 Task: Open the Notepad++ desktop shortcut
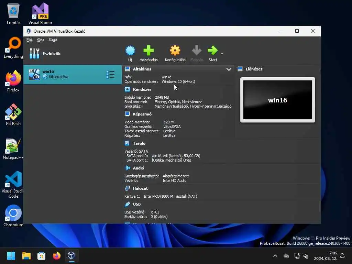(13, 148)
